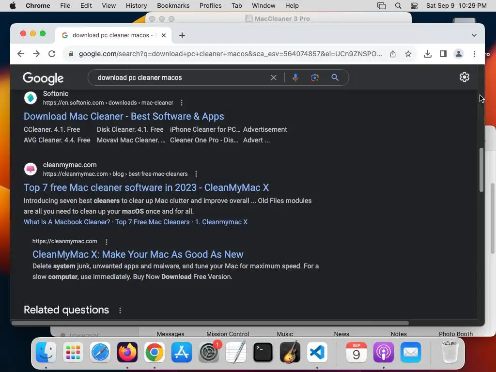
Task: Launch Safari from the Dock
Action: coord(100,352)
